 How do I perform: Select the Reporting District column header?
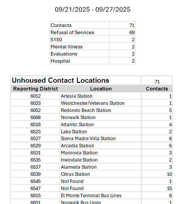click(35, 89)
